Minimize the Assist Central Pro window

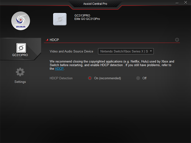[177, 3]
